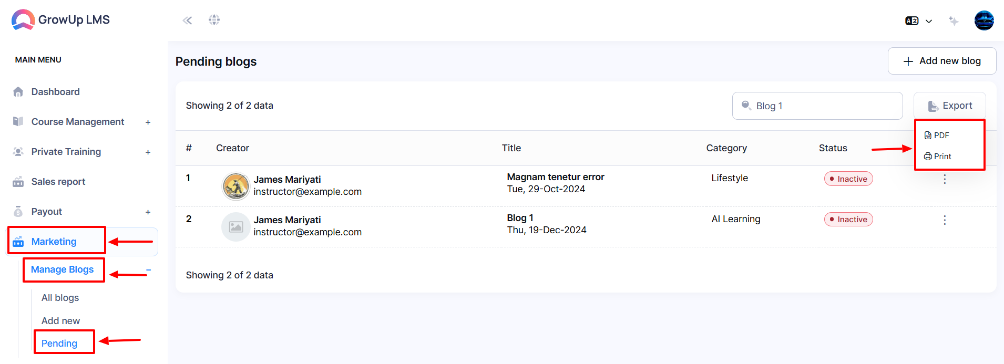Expand Course Management submenu

click(x=148, y=122)
